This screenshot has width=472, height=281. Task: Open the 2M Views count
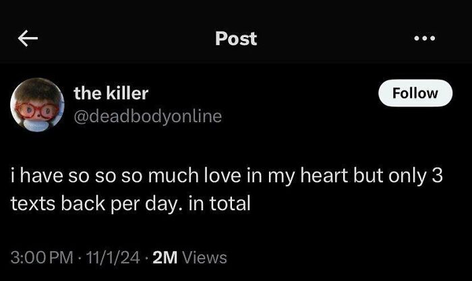click(x=190, y=257)
